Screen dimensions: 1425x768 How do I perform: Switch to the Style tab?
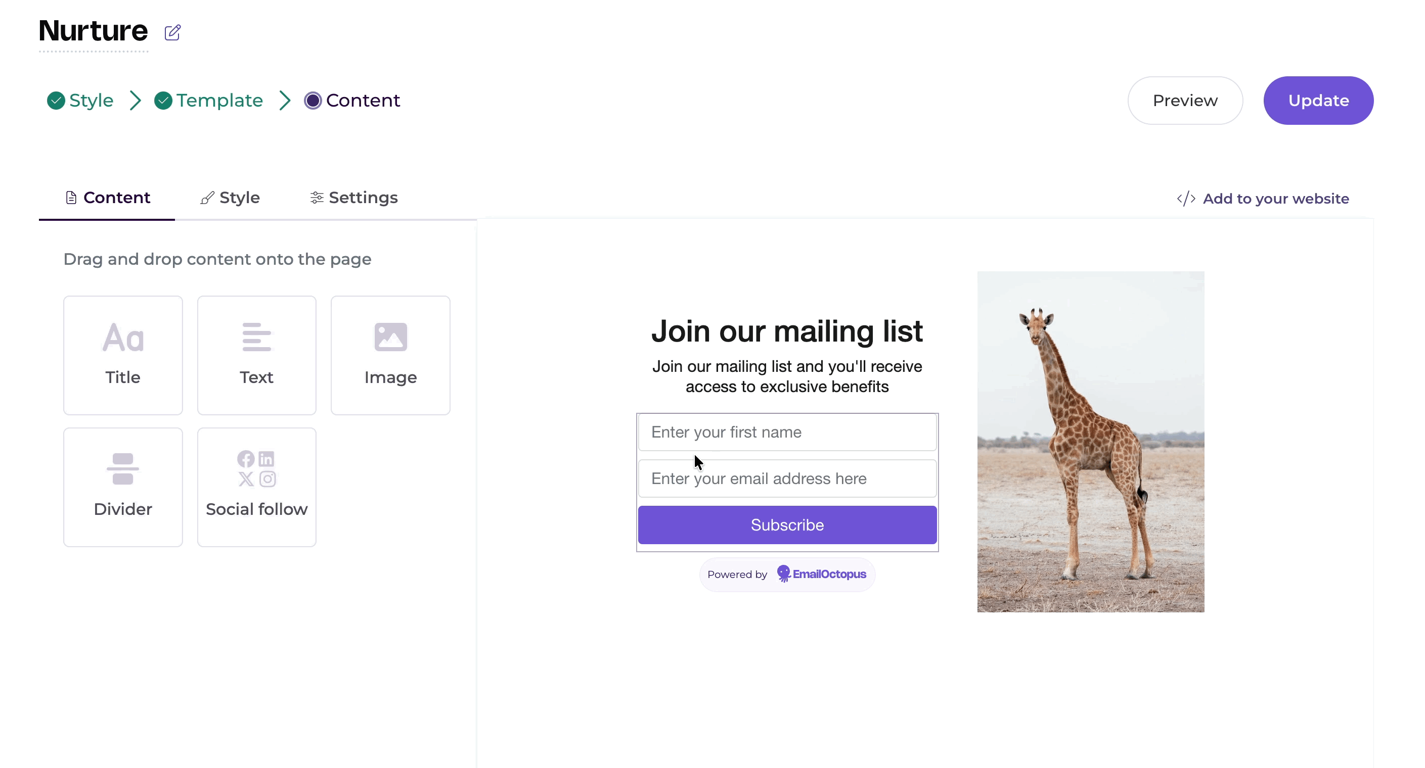pos(230,198)
